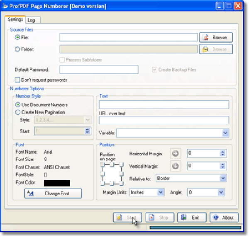249x237 pixels.
Task: Click the Stop button
Action: 160,218
